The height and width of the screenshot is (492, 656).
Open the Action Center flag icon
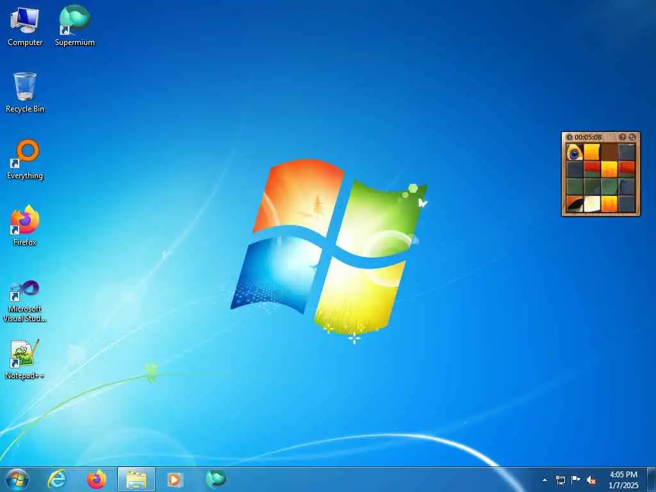coord(576,480)
